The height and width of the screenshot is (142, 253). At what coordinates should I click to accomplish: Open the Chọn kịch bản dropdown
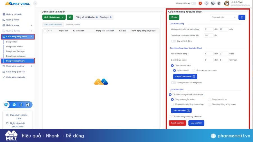pos(223,17)
